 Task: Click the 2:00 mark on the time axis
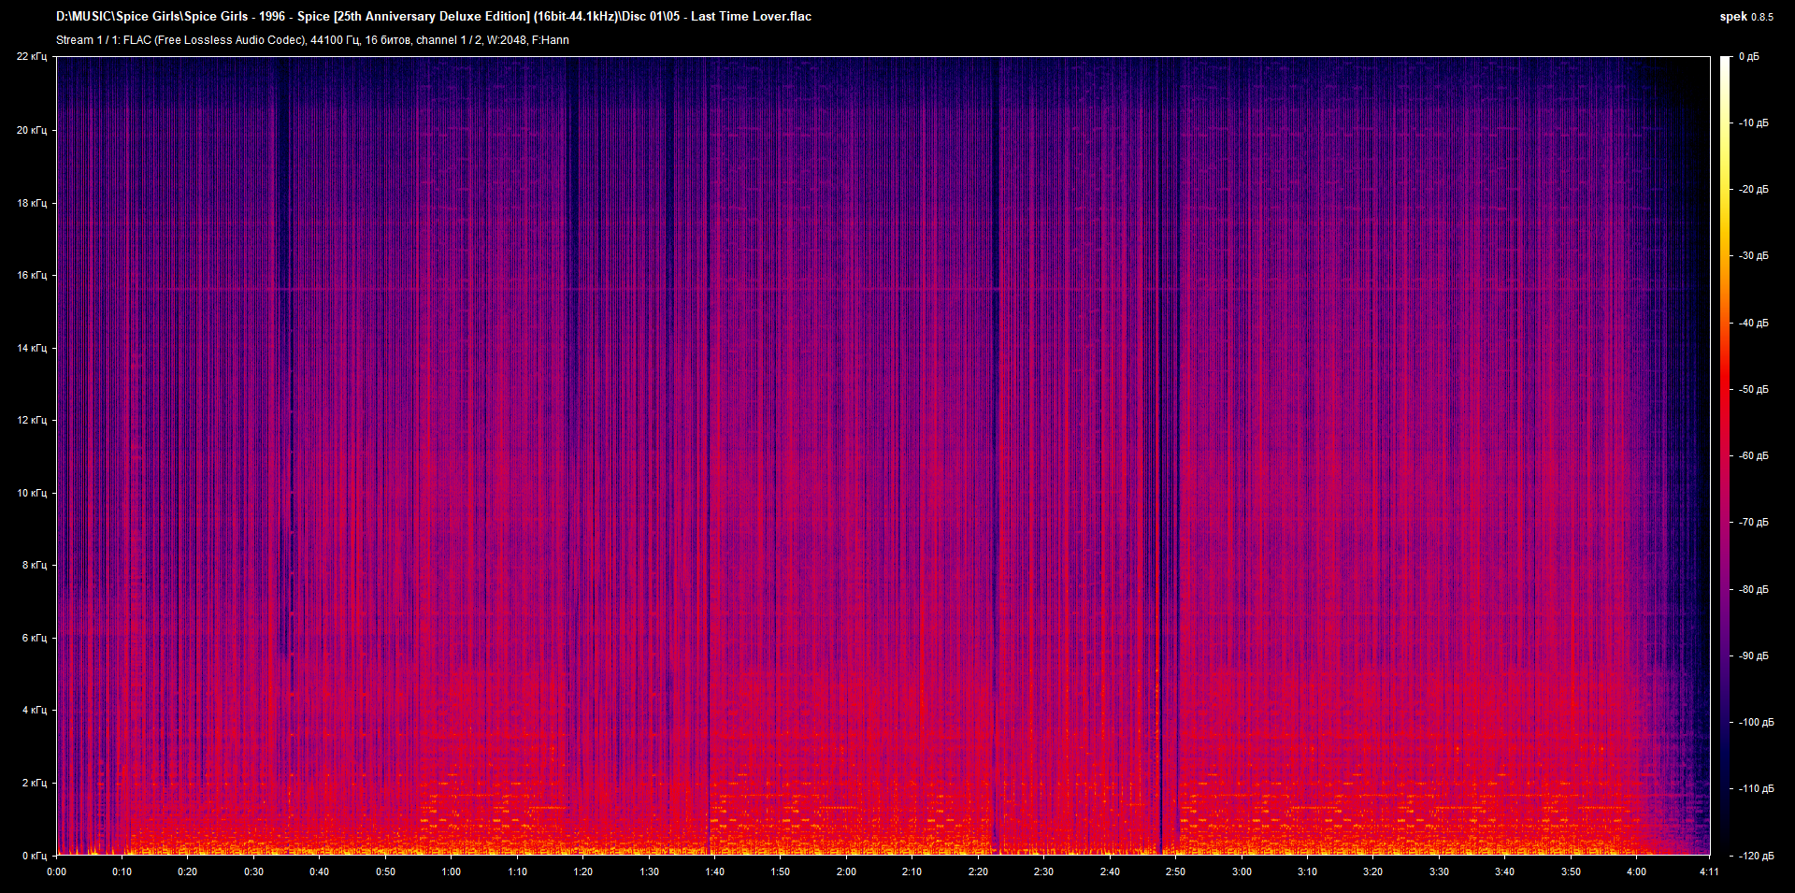[847, 871]
